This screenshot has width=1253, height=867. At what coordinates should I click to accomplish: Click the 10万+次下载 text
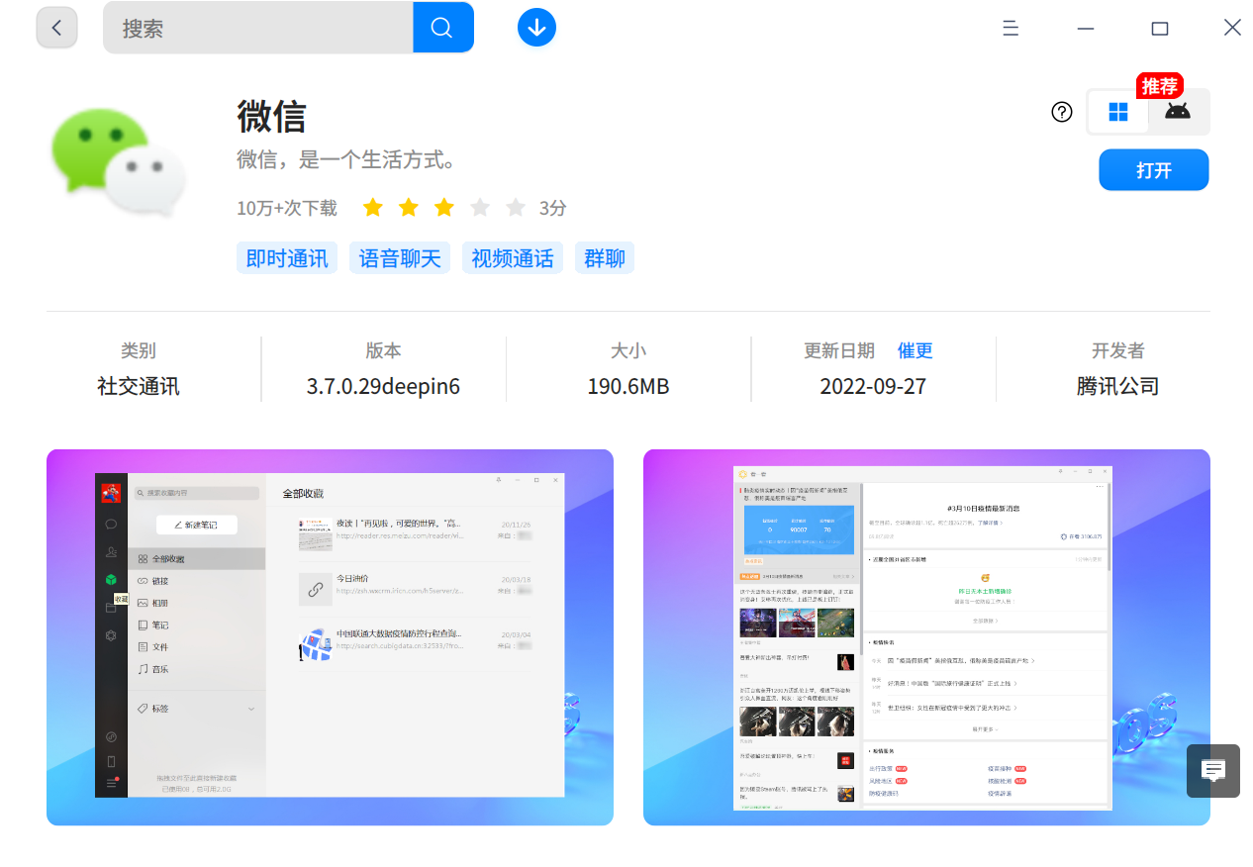tap(287, 208)
